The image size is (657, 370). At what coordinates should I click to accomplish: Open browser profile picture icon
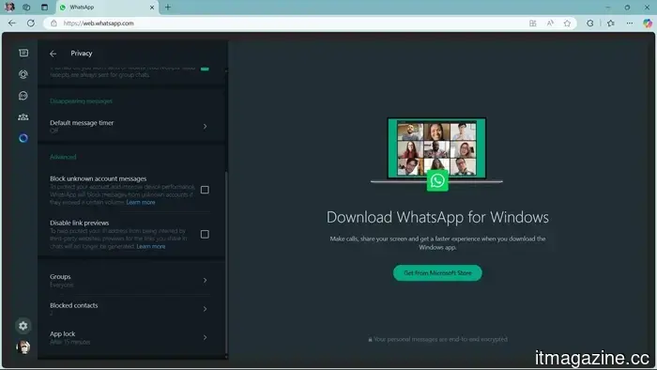click(9, 8)
